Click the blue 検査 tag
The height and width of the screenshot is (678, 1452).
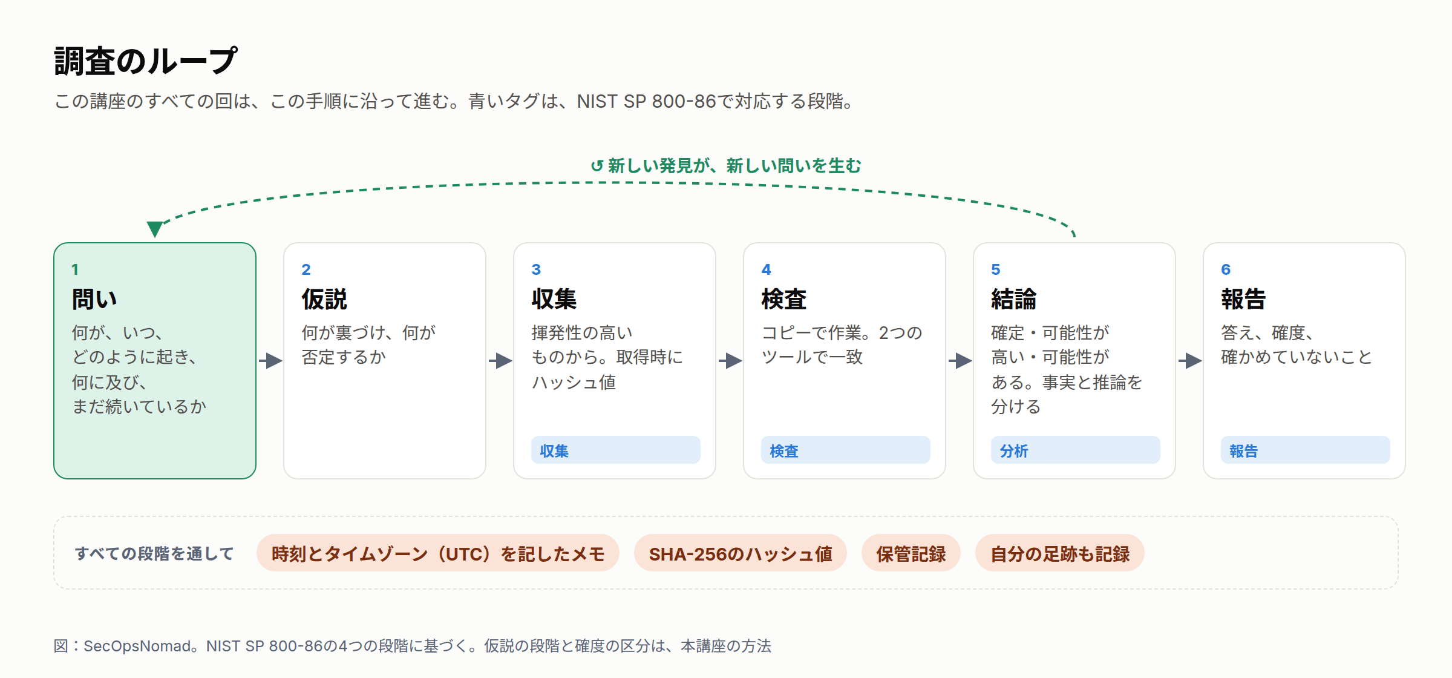(846, 450)
